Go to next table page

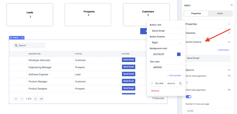tap(35, 99)
